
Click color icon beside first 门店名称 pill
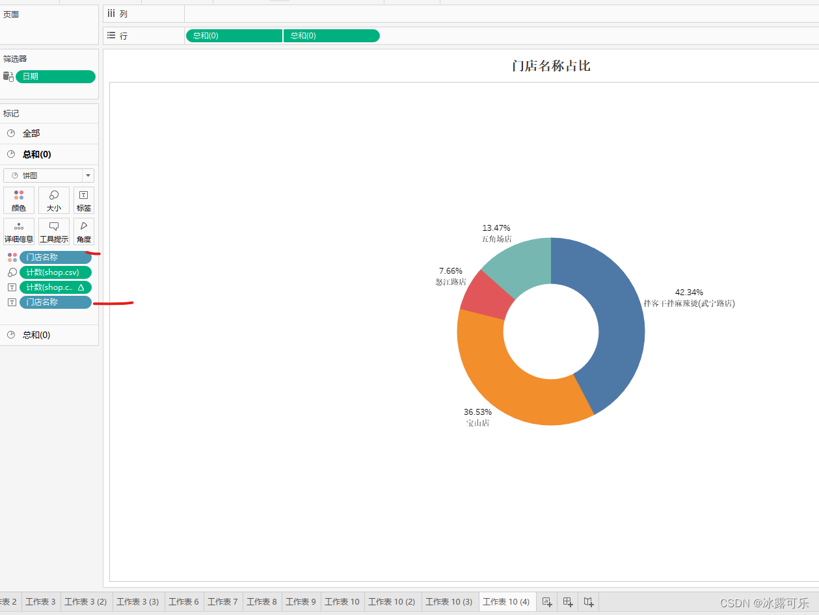tap(12, 257)
